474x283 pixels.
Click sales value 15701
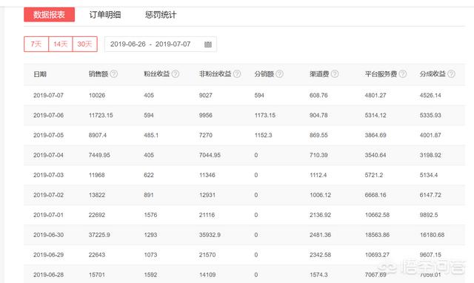tap(97, 275)
